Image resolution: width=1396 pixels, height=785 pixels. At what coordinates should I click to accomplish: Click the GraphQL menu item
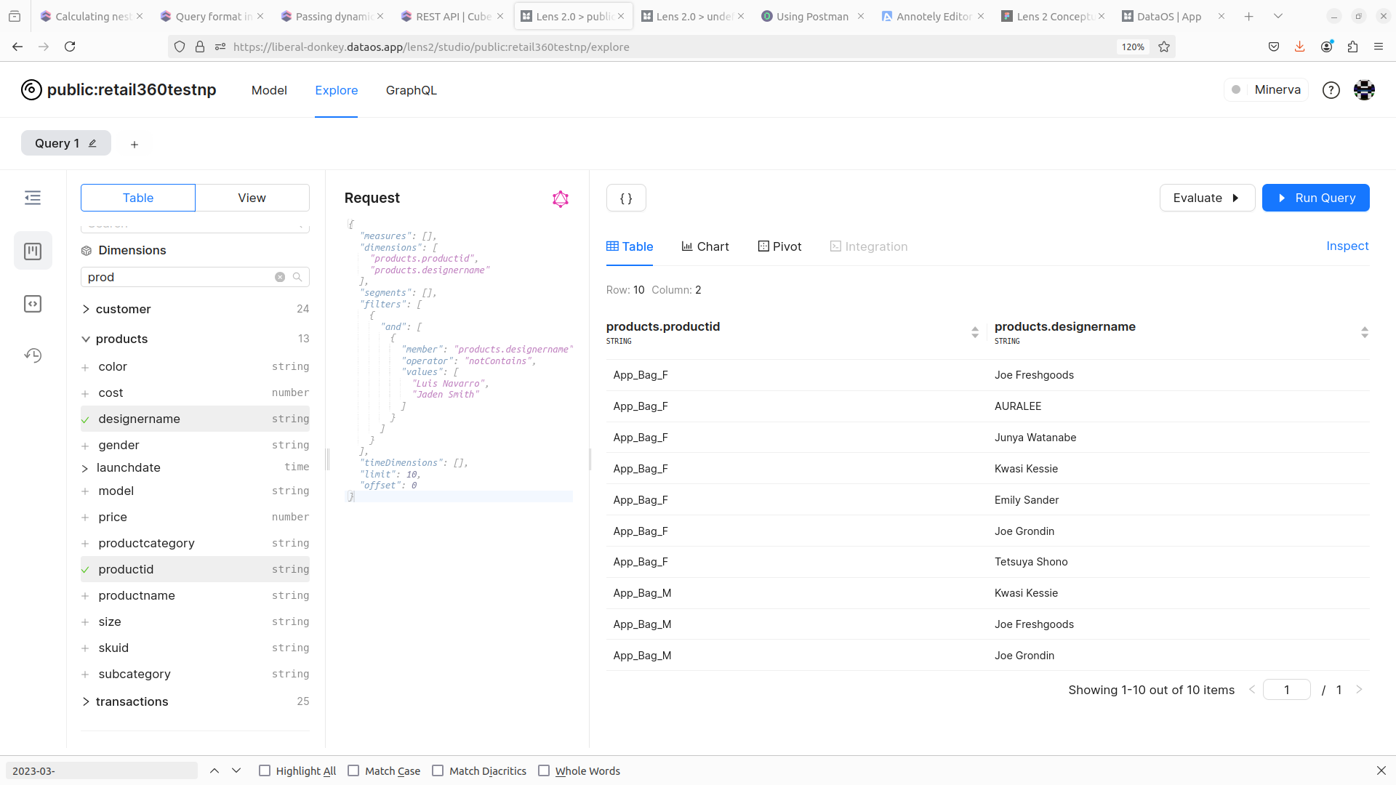coord(412,90)
